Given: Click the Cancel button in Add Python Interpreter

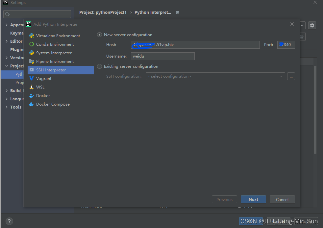Looking at the screenshot, I should (x=282, y=199).
